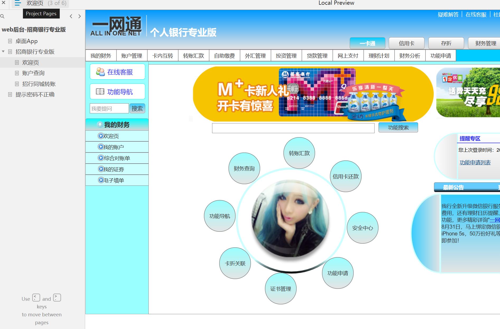Click the 在线客服 button with people icon
Screen dimensions: 500x329
pos(118,72)
